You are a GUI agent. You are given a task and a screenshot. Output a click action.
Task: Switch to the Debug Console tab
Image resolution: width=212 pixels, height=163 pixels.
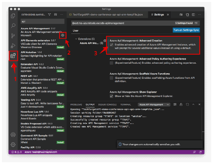(108, 105)
